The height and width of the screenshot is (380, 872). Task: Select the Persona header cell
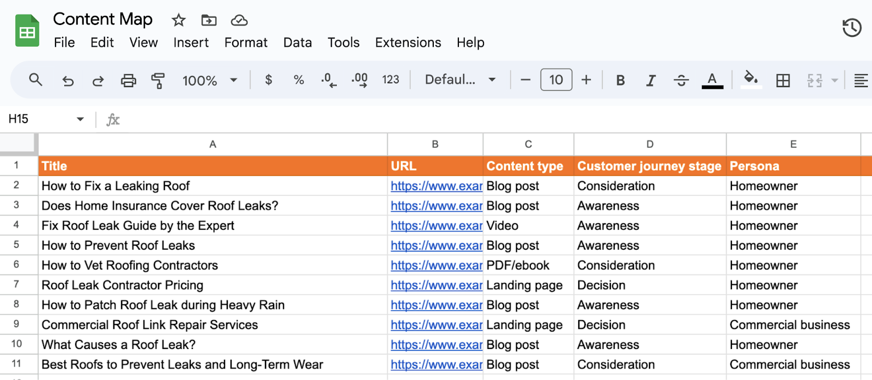point(793,166)
